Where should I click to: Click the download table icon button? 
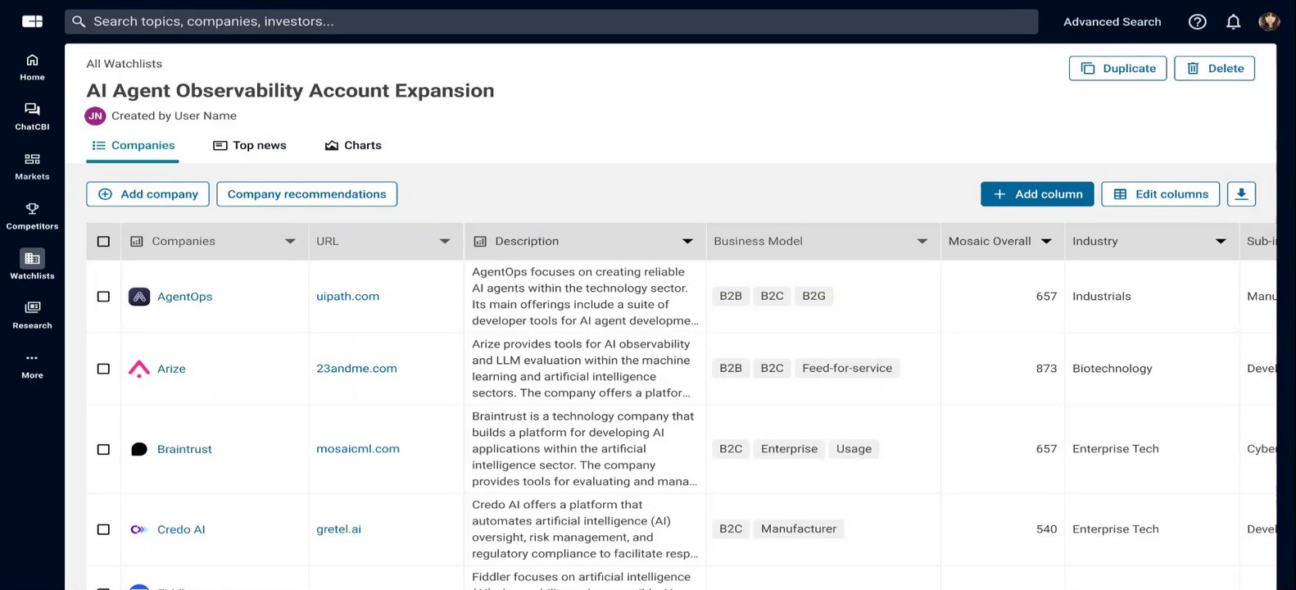click(x=1241, y=194)
